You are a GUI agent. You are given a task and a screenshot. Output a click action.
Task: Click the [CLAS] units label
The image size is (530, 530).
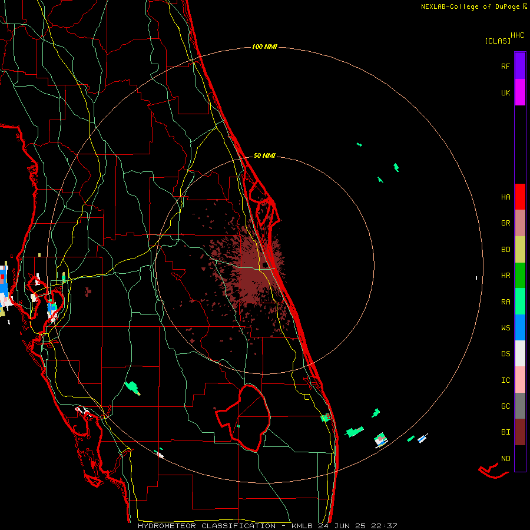click(x=498, y=41)
